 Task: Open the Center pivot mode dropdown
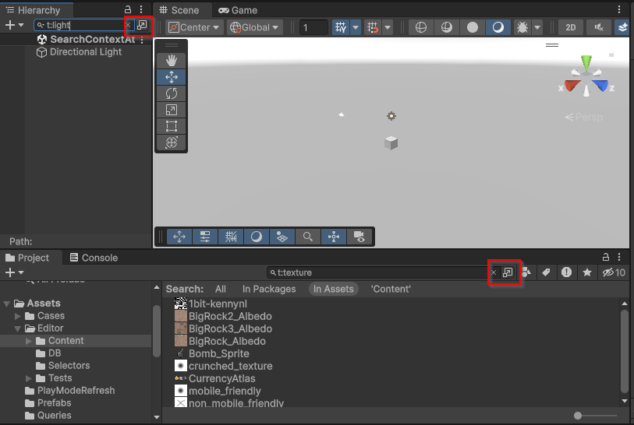pyautogui.click(x=194, y=27)
